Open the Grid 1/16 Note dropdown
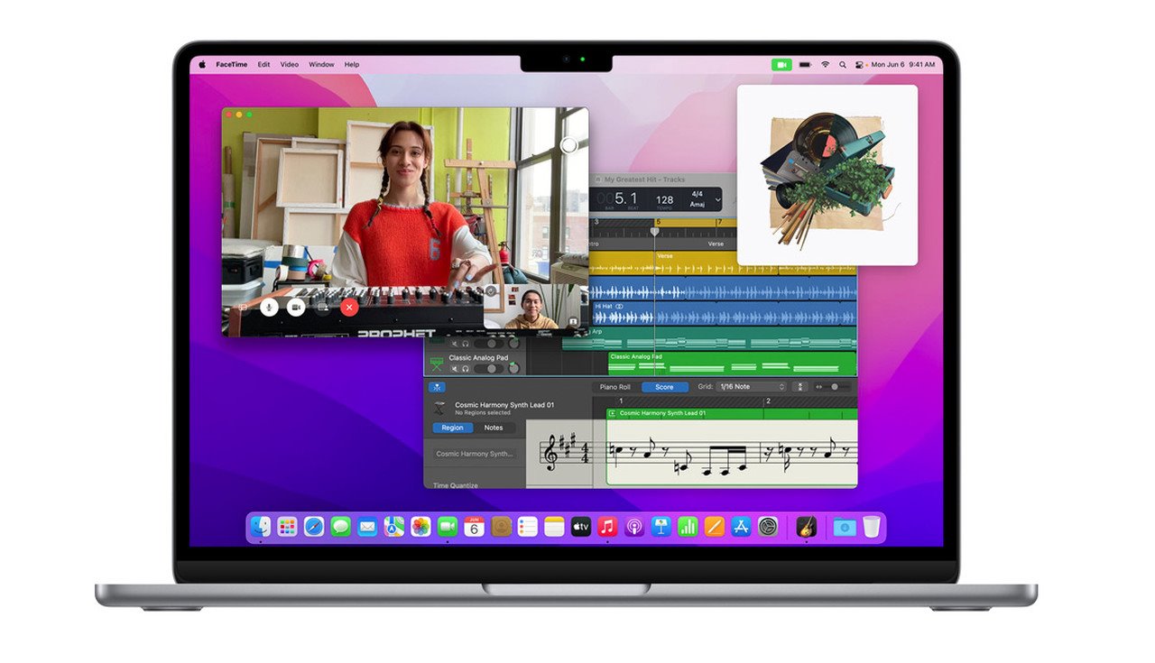Image resolution: width=1155 pixels, height=663 pixels. click(x=752, y=387)
